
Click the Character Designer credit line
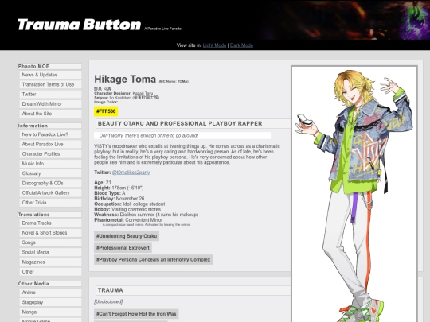point(123,93)
